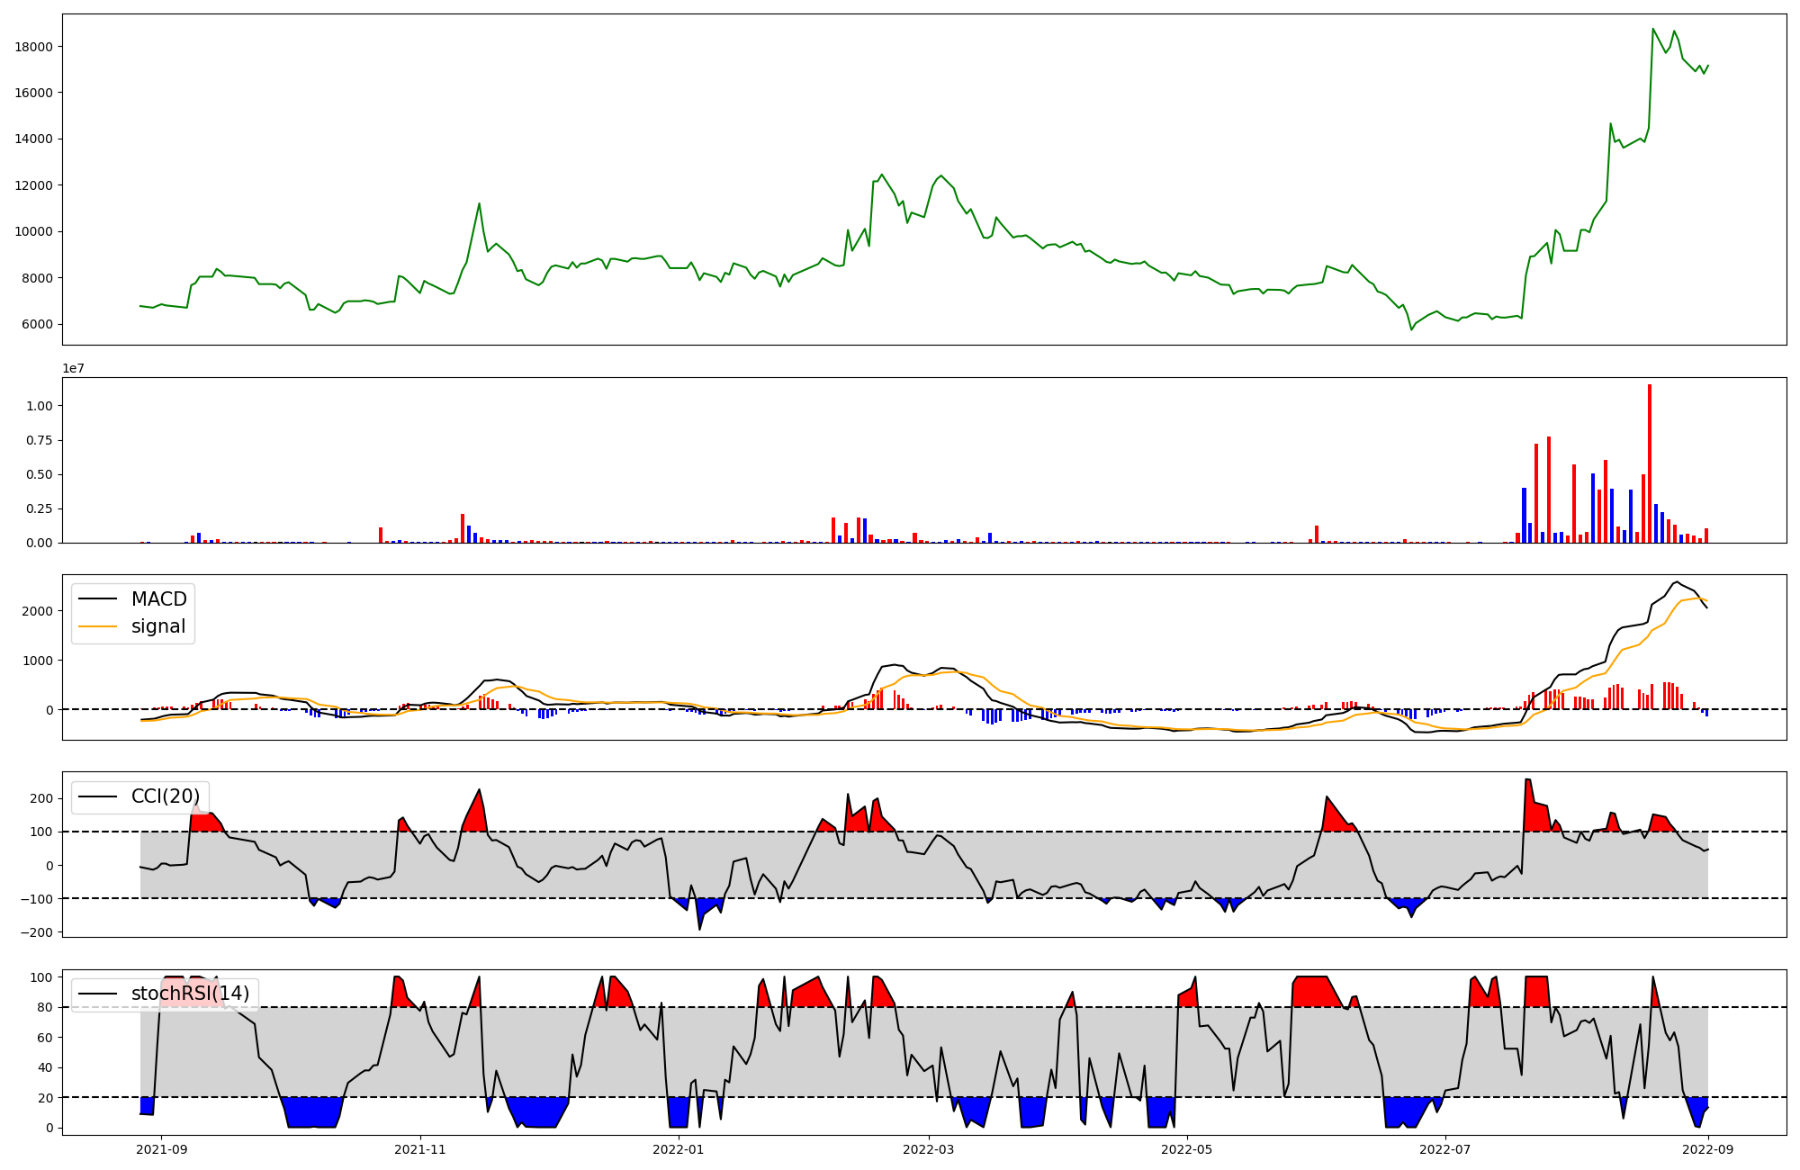
Task: Select the 2022-05 x-axis date label
Action: tap(1187, 1149)
